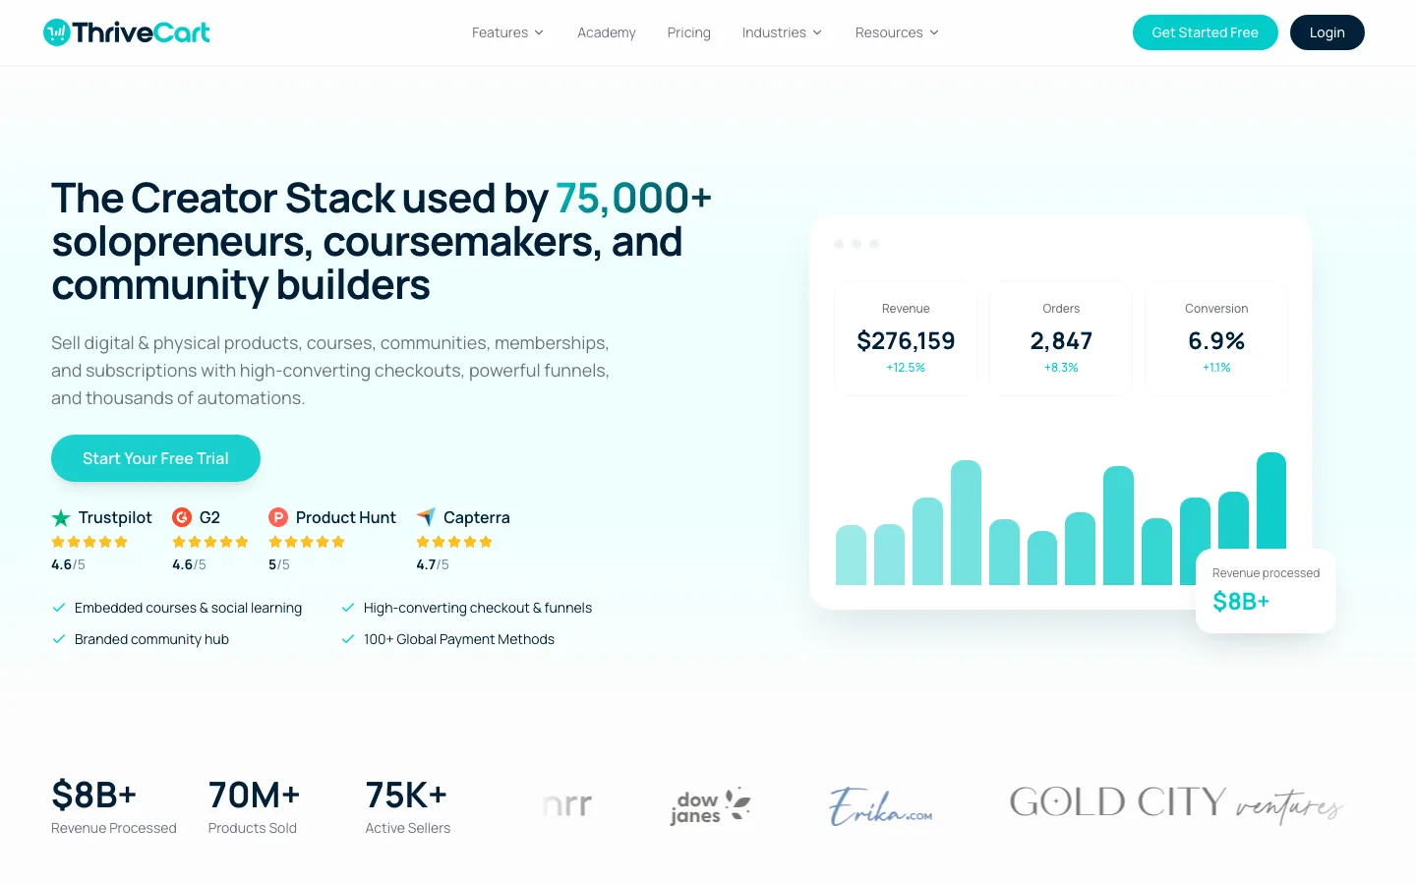Click the Login button
Screen dimensions: 1416x885
click(1327, 32)
